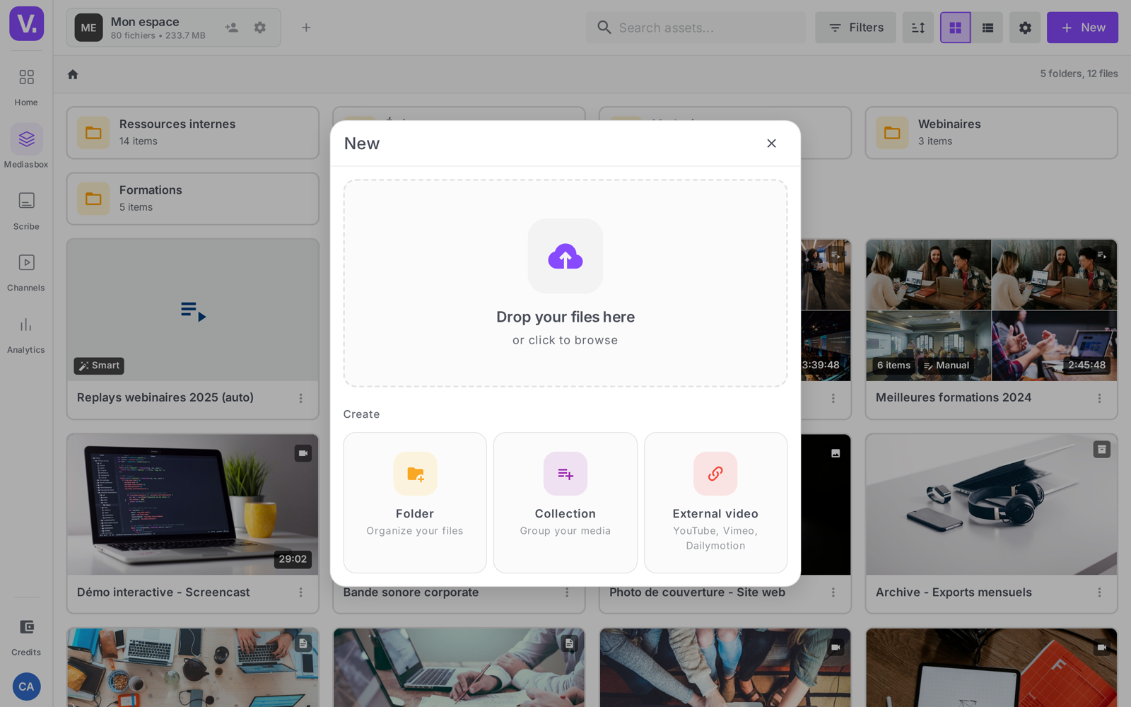Open the Replays webinaires 2025 smart collection thumbnail
This screenshot has width=1131, height=707.
click(193, 310)
